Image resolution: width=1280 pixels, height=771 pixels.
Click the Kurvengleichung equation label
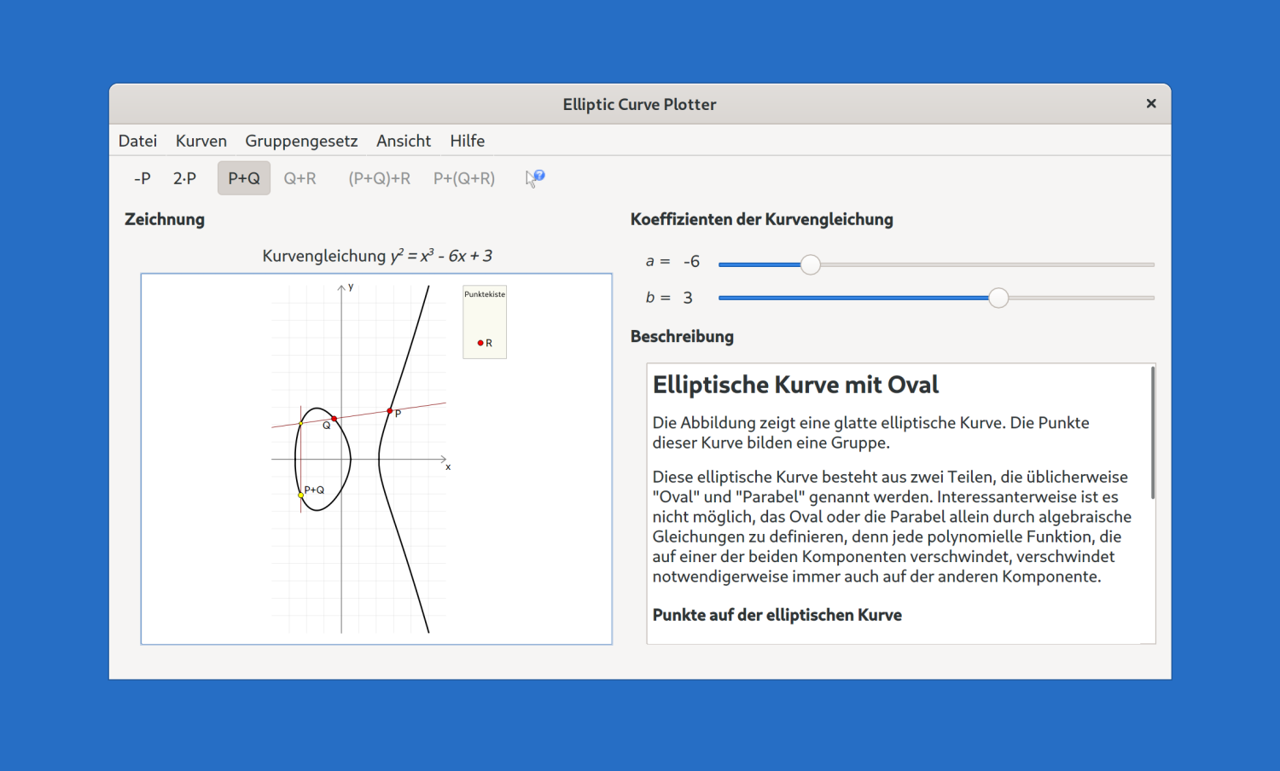377,256
